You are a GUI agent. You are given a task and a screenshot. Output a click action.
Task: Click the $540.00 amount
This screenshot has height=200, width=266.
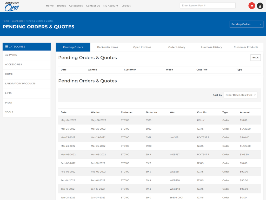point(245,137)
